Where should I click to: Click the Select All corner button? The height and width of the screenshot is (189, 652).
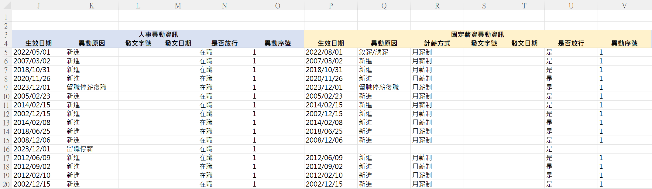pos(6,5)
